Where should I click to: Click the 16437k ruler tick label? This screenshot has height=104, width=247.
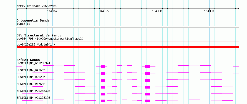[104, 11]
